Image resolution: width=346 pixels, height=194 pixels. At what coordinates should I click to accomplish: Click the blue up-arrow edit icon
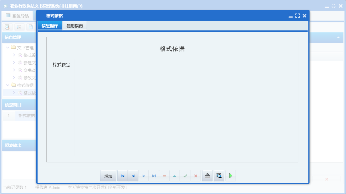175,175
